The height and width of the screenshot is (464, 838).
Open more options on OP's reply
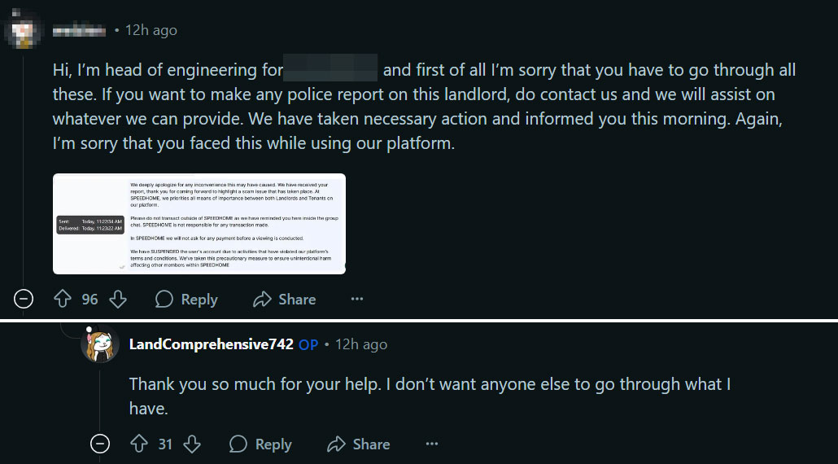(431, 444)
